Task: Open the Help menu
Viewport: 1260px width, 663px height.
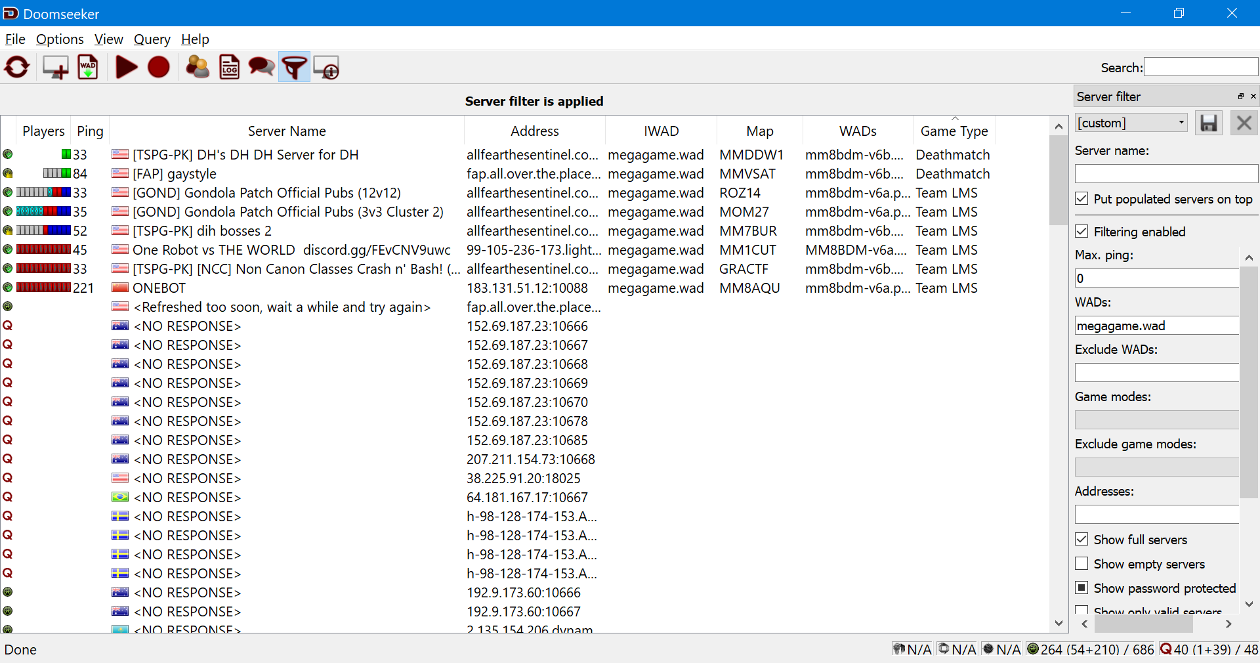Action: point(195,39)
